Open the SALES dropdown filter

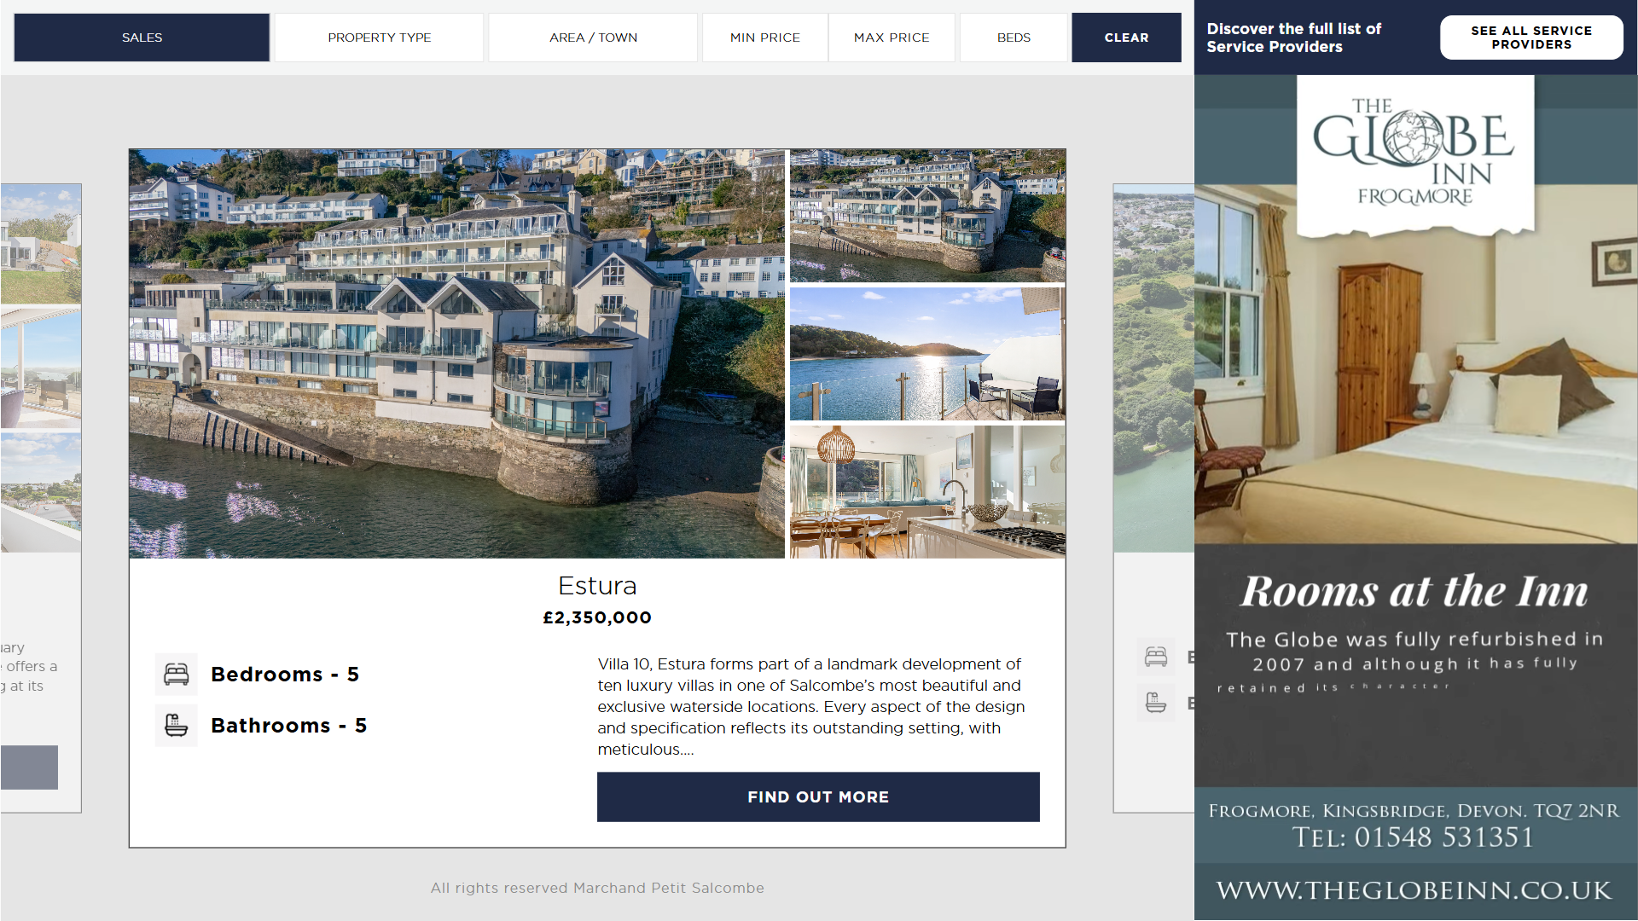pyautogui.click(x=142, y=38)
